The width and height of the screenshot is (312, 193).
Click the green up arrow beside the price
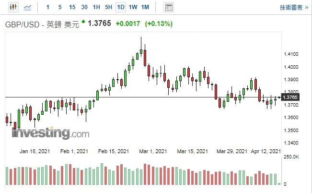(83, 22)
